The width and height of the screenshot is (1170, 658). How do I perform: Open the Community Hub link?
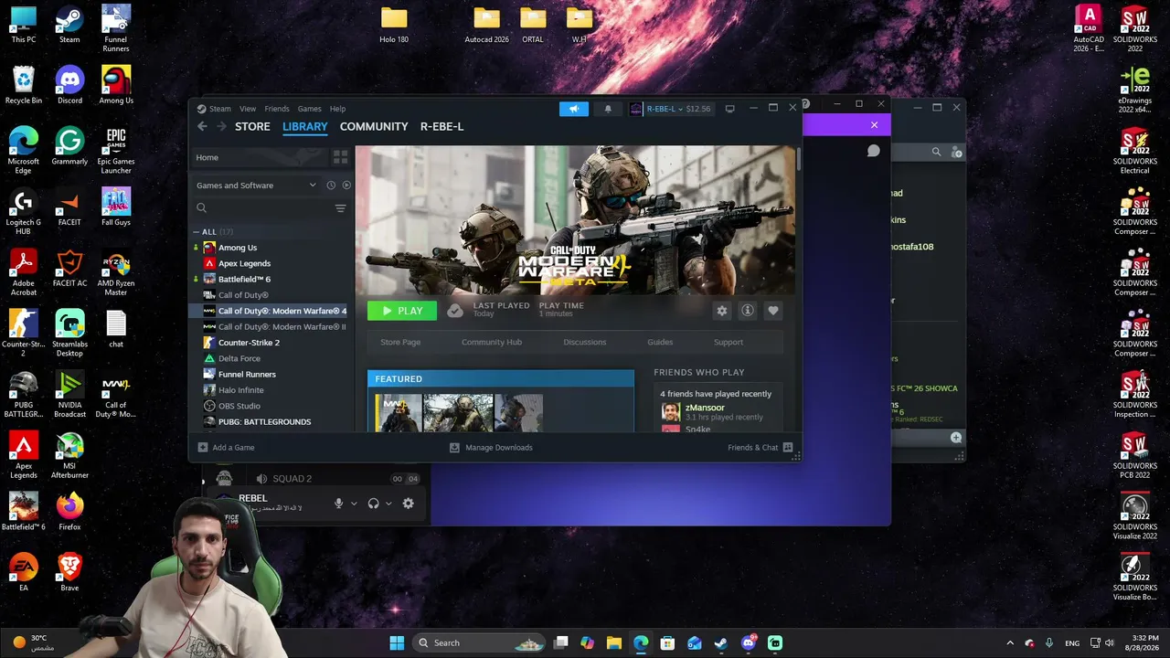[x=492, y=342]
